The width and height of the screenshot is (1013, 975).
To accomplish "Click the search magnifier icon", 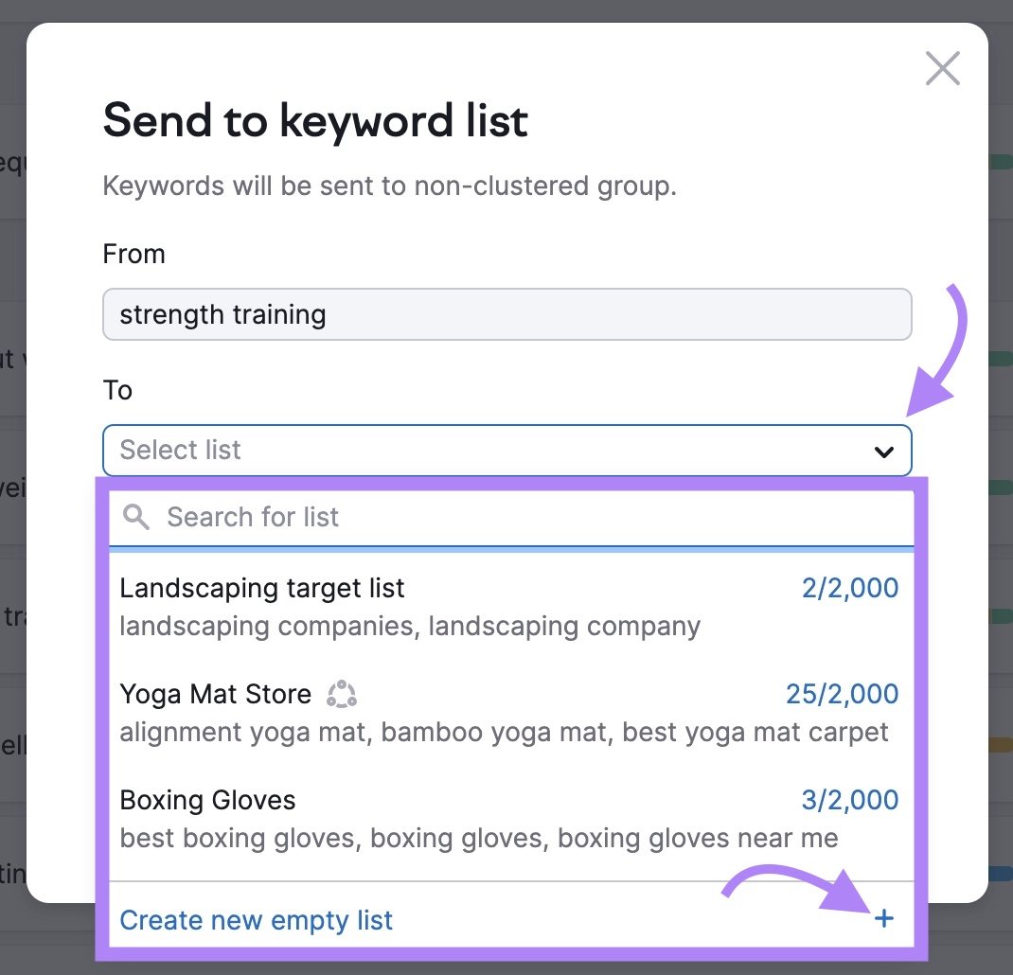I will (x=135, y=517).
